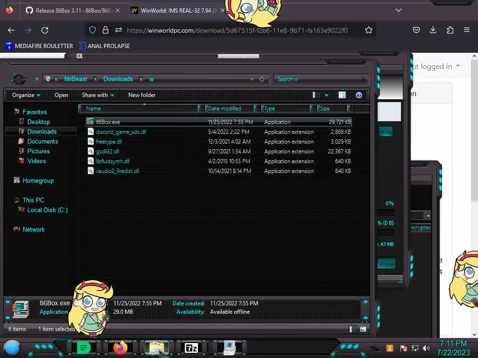
Task: Select gsdll32.dll file
Action: (218, 151)
